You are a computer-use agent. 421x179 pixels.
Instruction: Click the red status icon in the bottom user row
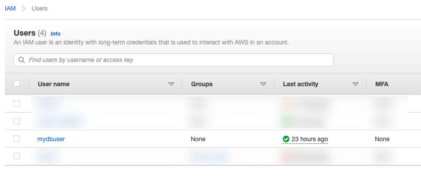point(287,156)
